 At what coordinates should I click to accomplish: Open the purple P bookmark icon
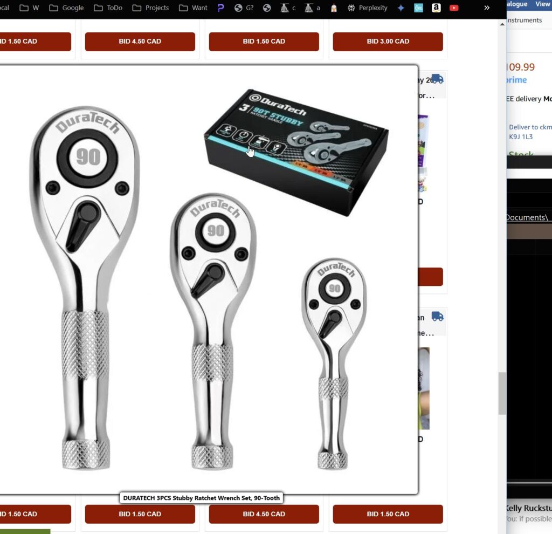pos(220,8)
